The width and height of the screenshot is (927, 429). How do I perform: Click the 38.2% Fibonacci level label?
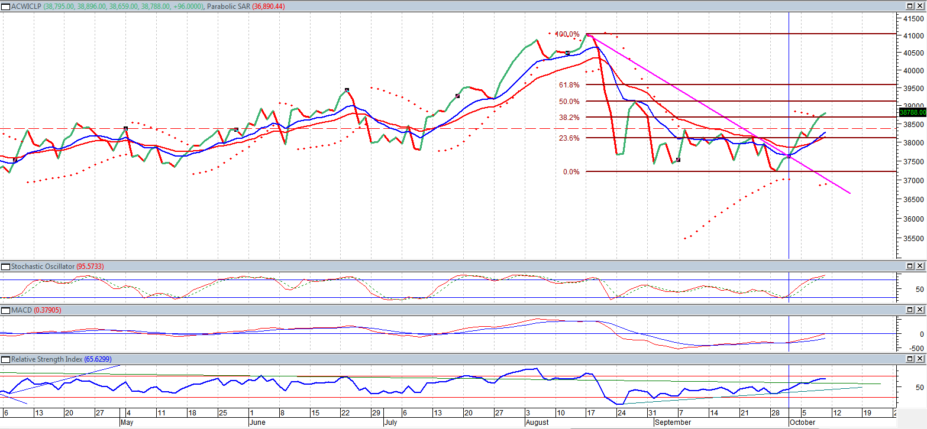point(570,118)
